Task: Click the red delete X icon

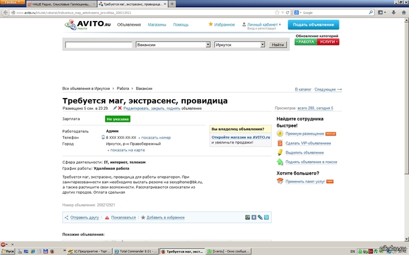Action: (x=120, y=108)
